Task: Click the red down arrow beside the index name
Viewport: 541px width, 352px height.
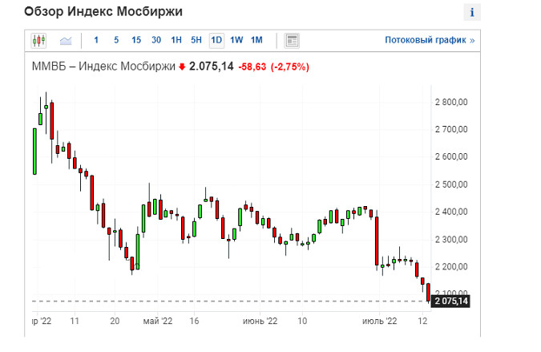Action: coord(182,67)
